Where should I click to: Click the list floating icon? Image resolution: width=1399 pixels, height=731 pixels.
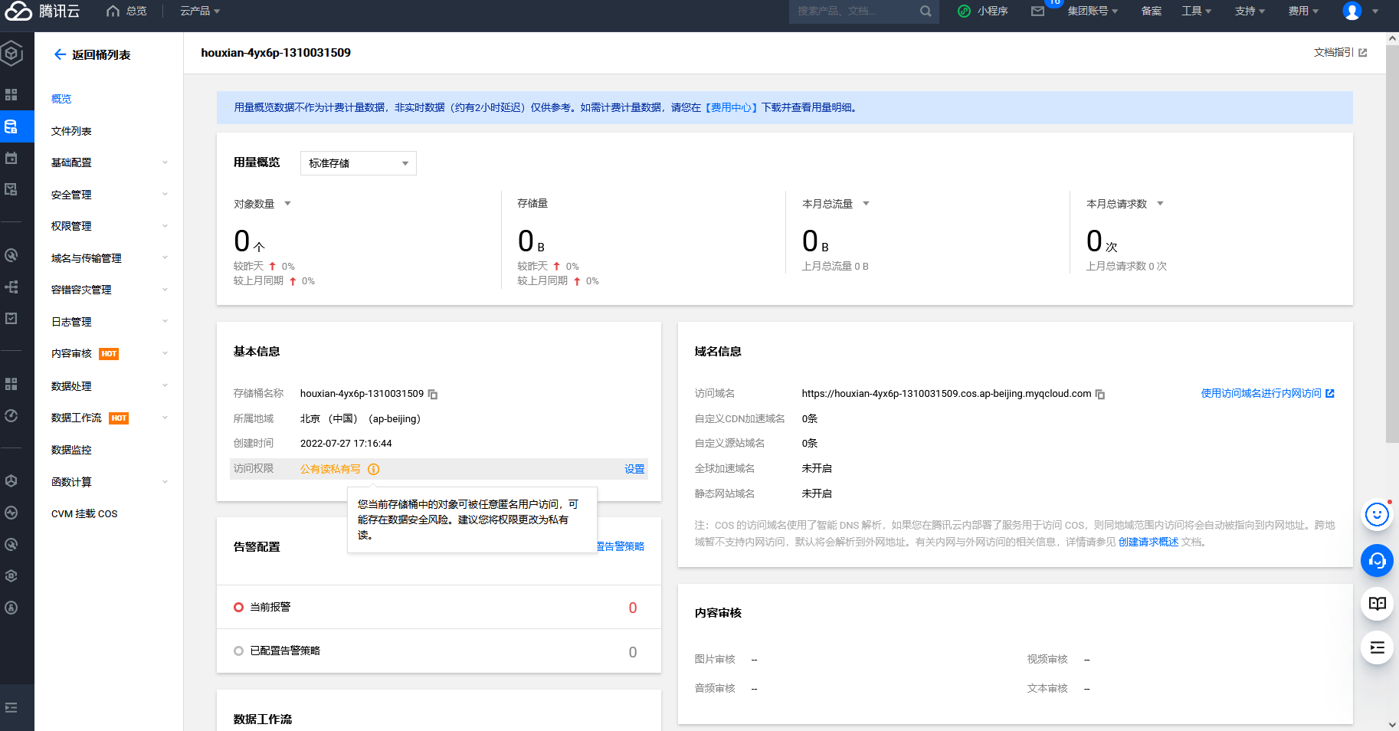tap(1377, 648)
